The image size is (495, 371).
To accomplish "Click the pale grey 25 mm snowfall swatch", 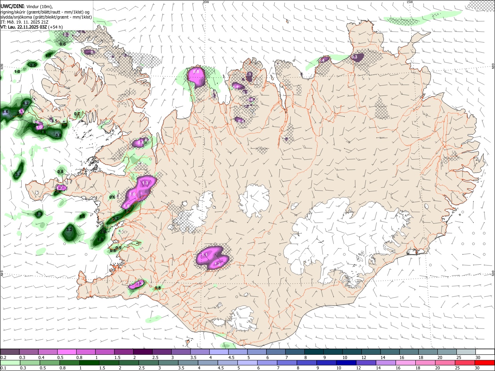I will (466, 352).
